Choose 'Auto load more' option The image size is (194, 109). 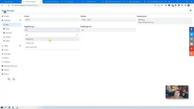pos(52,47)
